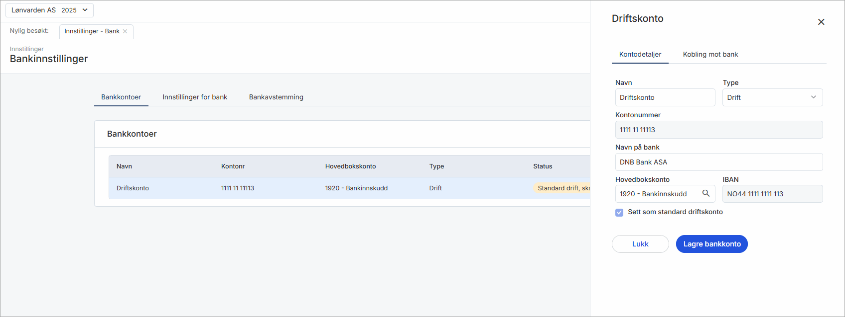
Task: Open the Type dropdown showing Drift
Action: 772,97
